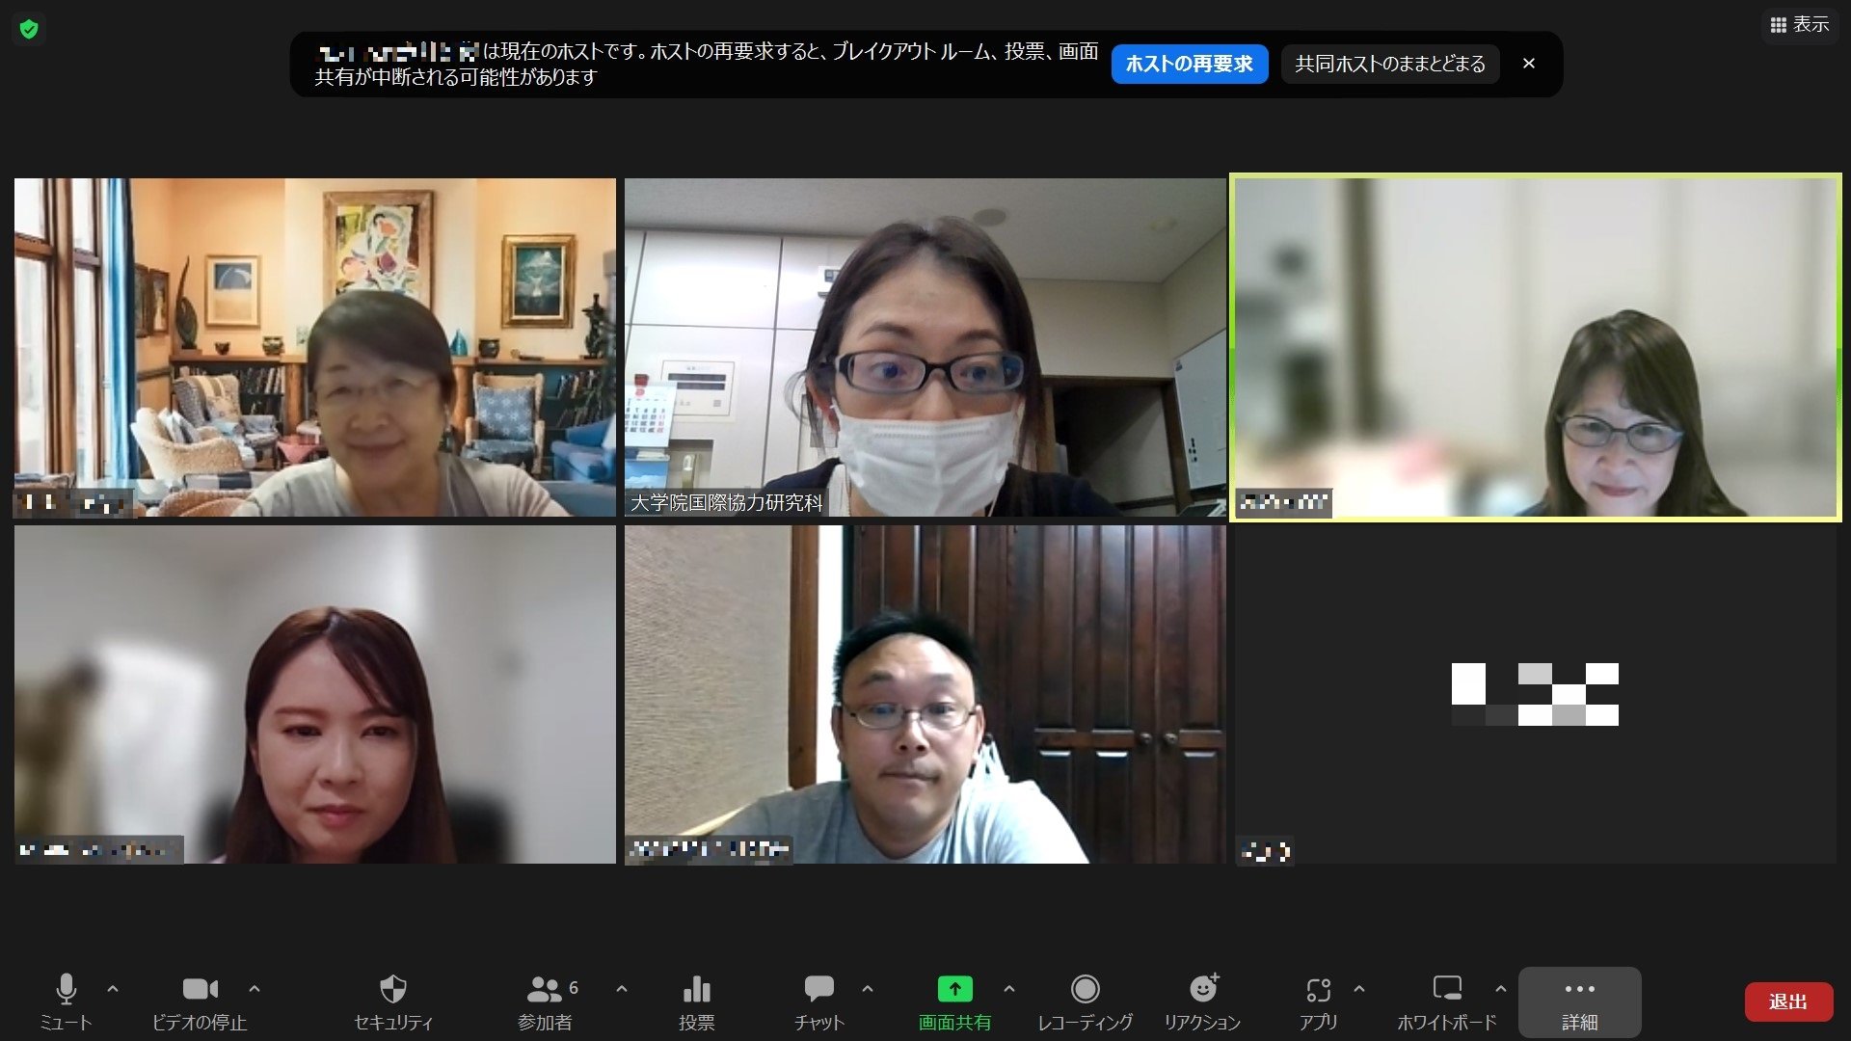This screenshot has height=1041, width=1851.
Task: Click the red 退出 leave button
Action: (x=1787, y=1002)
